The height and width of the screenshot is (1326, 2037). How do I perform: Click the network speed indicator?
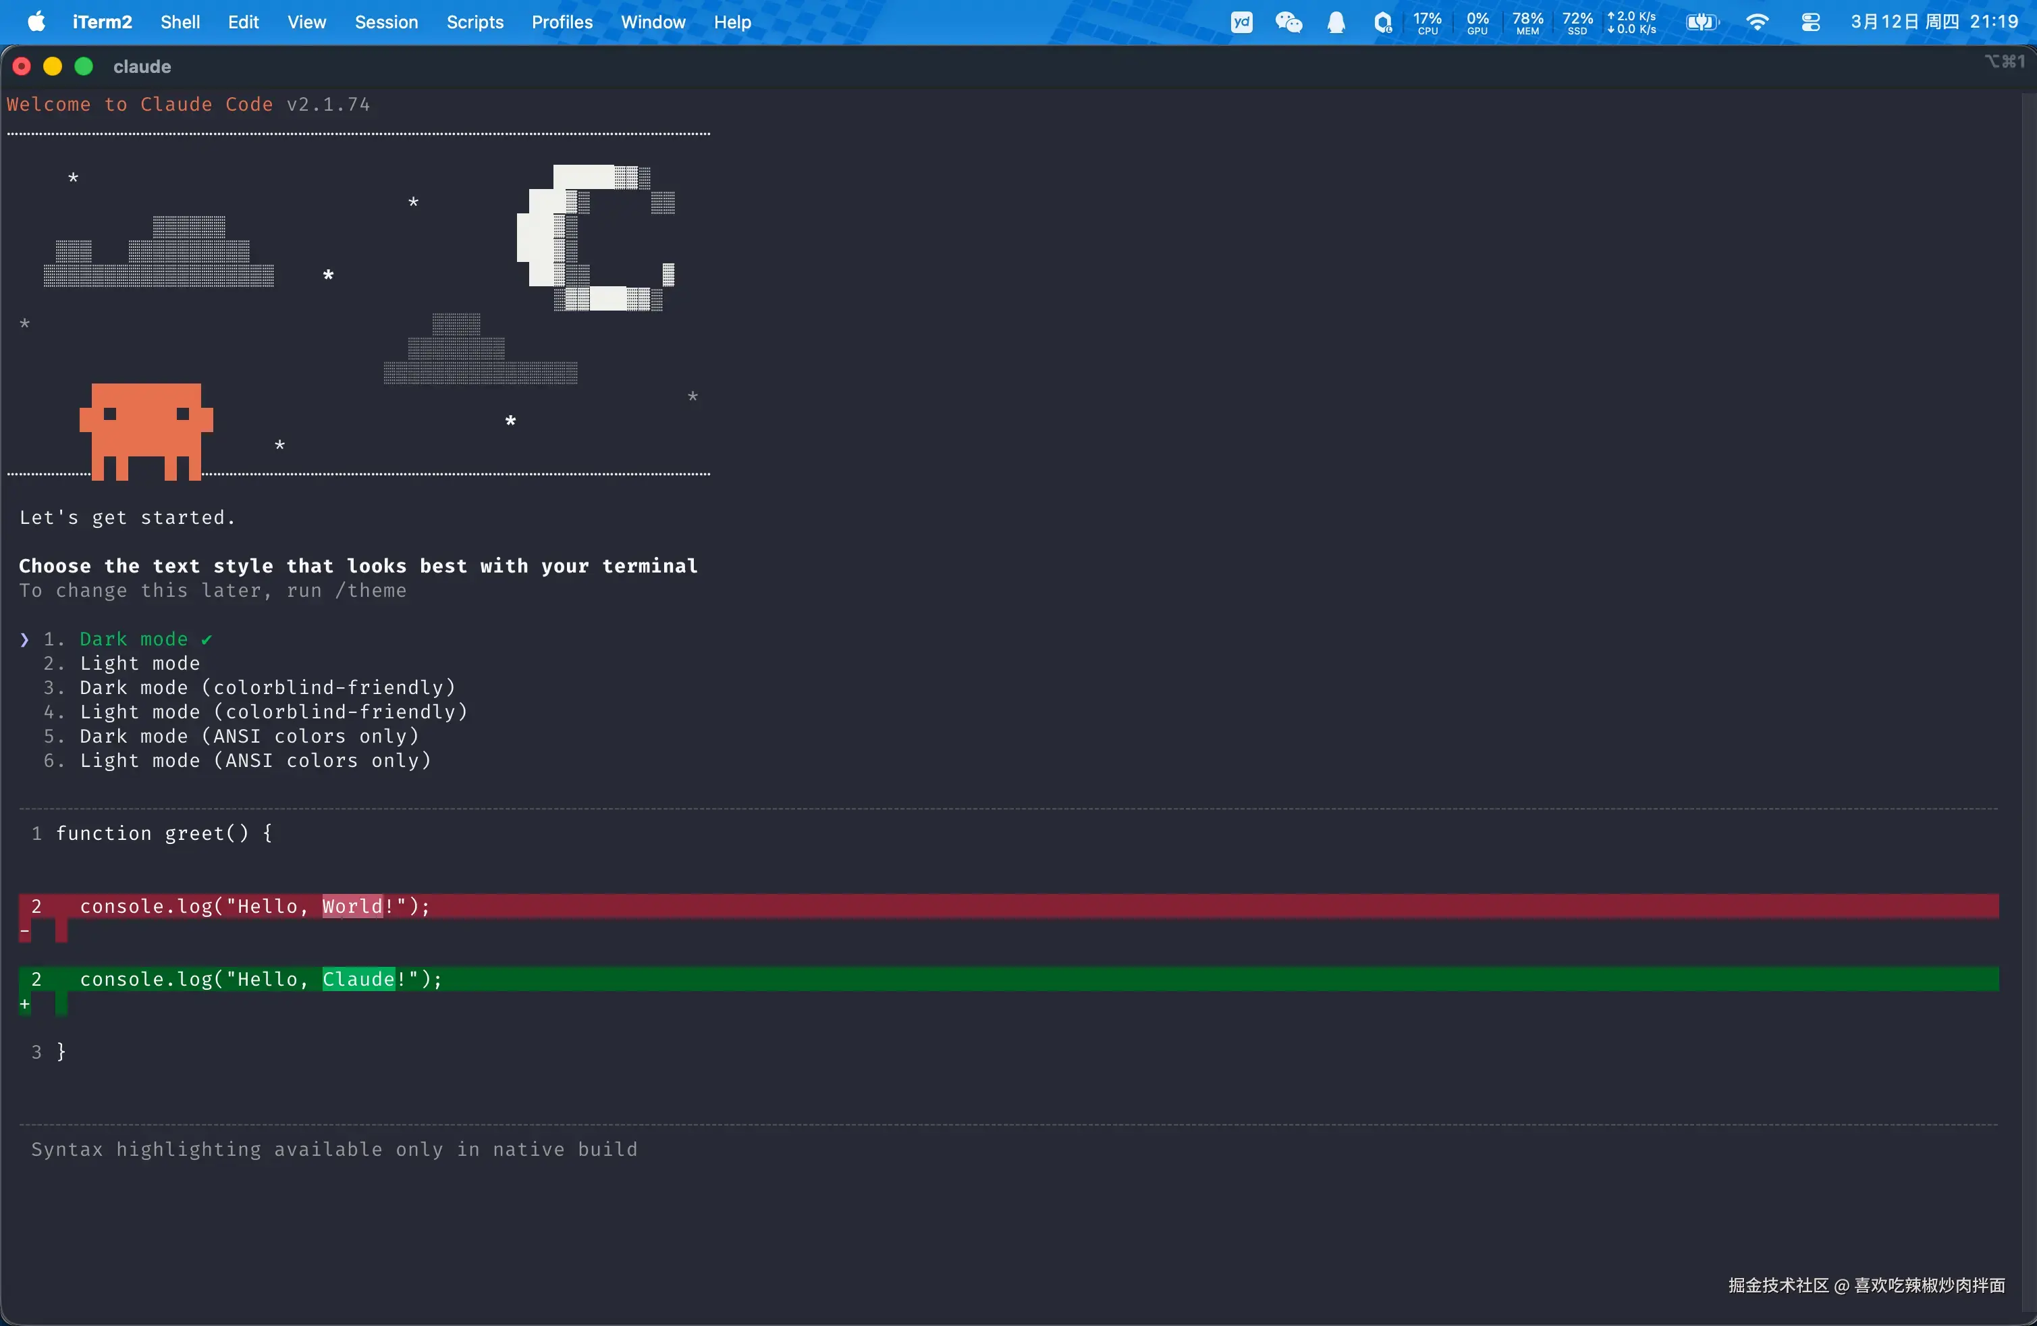[x=1631, y=22]
